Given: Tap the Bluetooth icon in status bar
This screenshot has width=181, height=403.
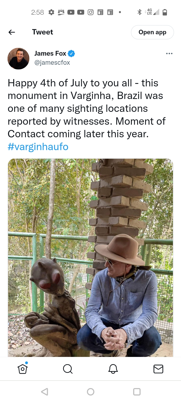Looking at the screenshot, I should pos(140,12).
